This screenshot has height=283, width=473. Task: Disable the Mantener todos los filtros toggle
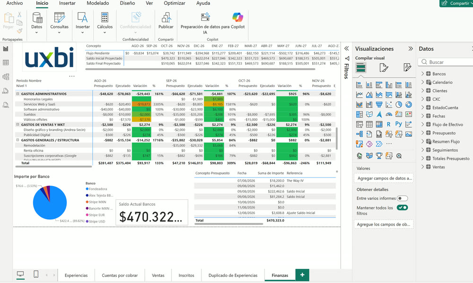pos(402,208)
